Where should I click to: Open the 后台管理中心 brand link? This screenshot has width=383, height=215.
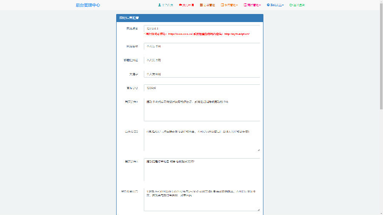coord(88,5)
